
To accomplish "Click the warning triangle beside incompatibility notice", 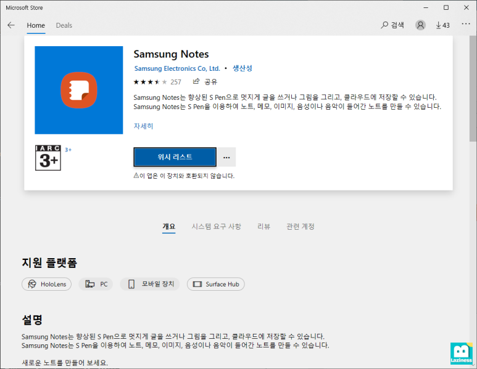I will pos(136,176).
